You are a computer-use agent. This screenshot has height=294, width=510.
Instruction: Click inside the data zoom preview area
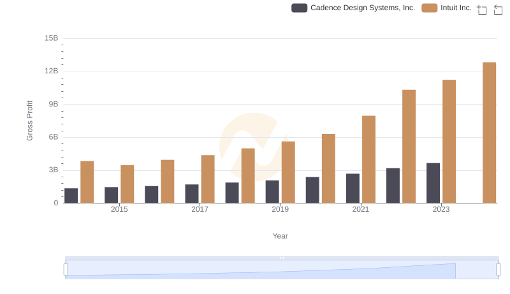(282, 270)
